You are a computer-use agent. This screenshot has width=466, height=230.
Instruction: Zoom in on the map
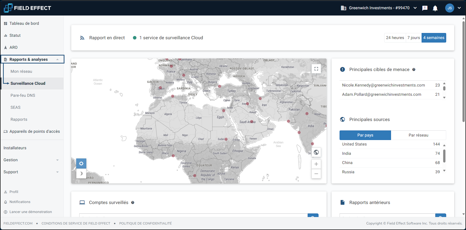pos(316,164)
